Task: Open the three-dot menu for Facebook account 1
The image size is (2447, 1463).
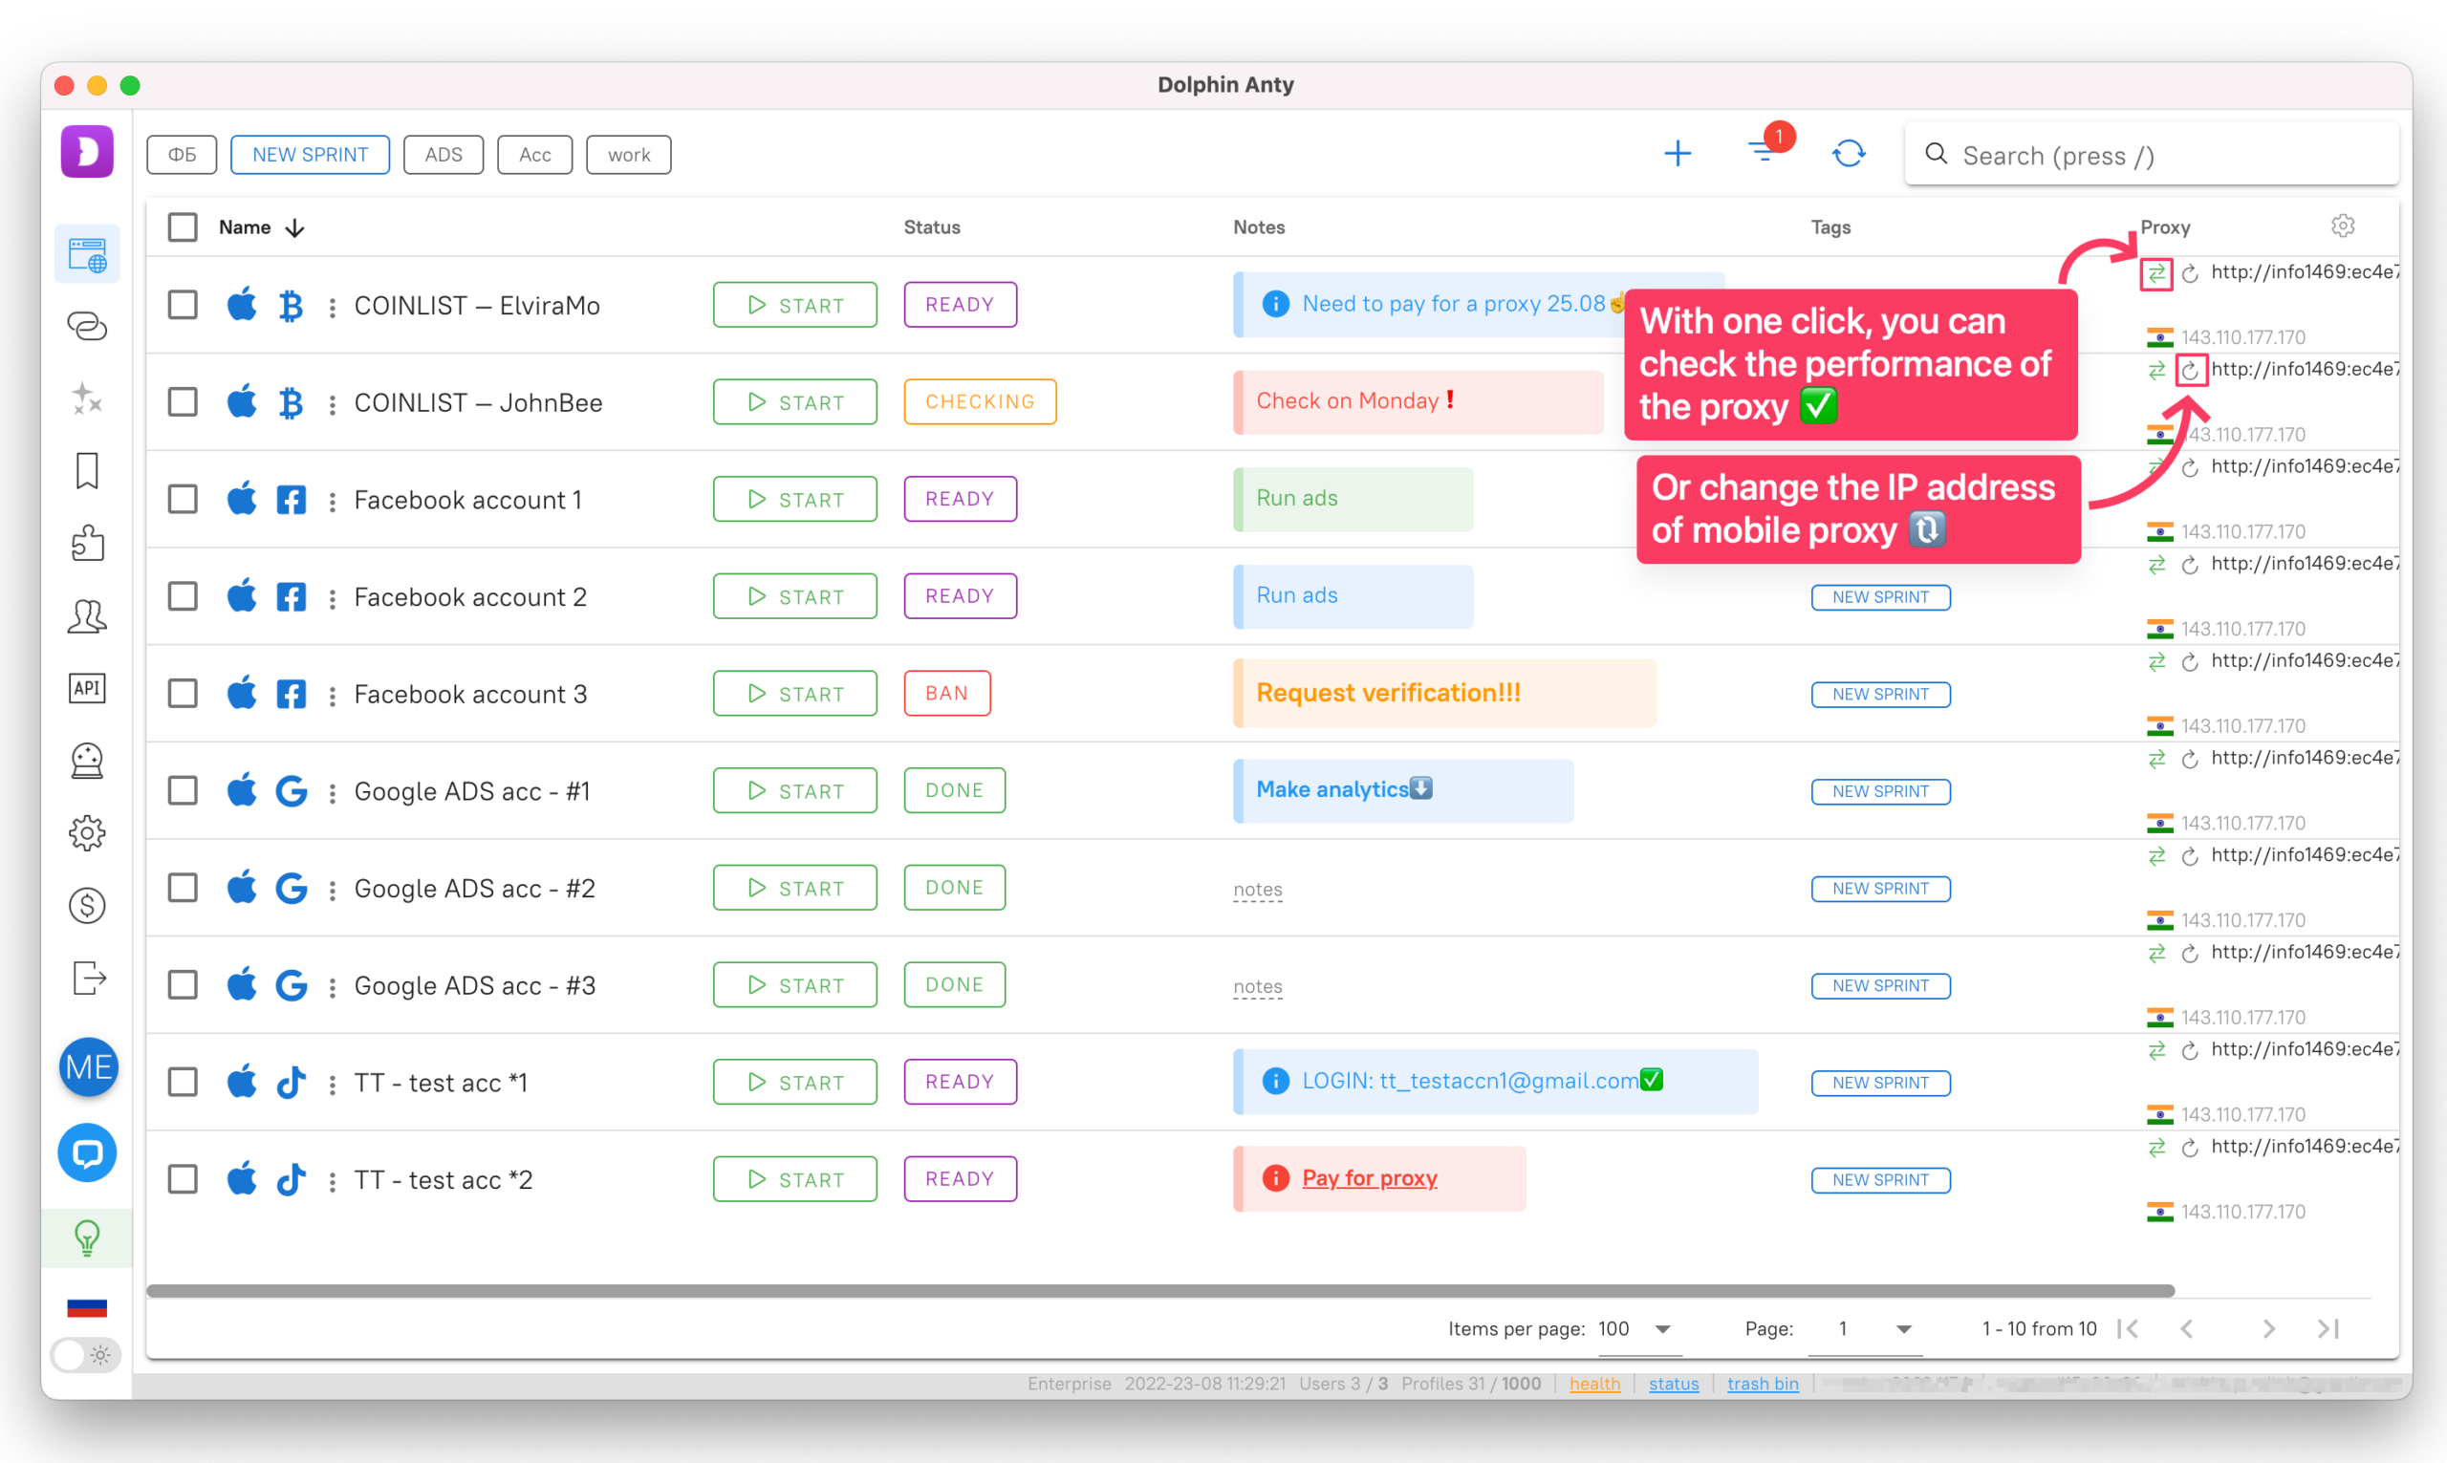Action: click(x=333, y=501)
